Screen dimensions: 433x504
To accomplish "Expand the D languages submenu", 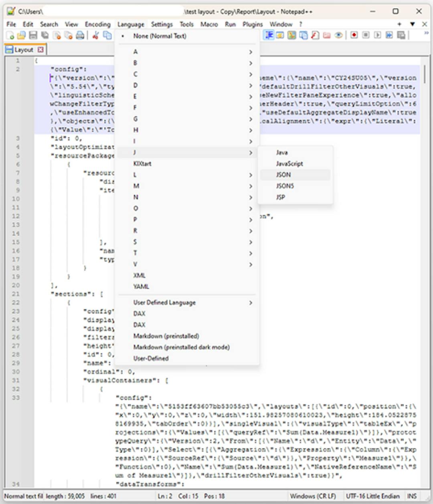I will coord(187,85).
